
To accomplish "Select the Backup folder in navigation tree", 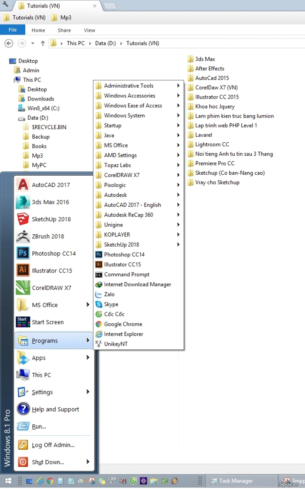I will [x=36, y=137].
